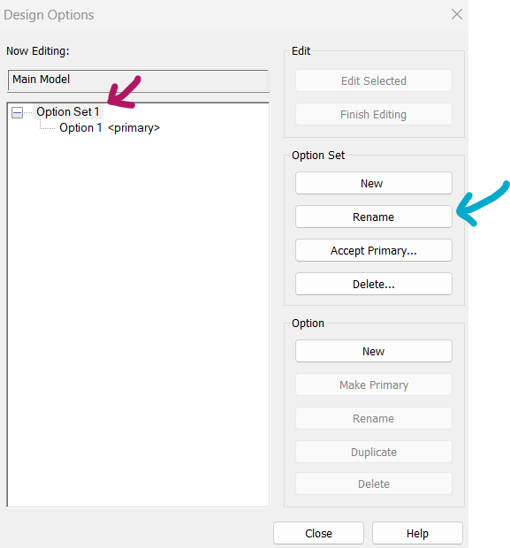This screenshot has height=548, width=510.
Task: Open Help for Design Options
Action: [x=417, y=533]
